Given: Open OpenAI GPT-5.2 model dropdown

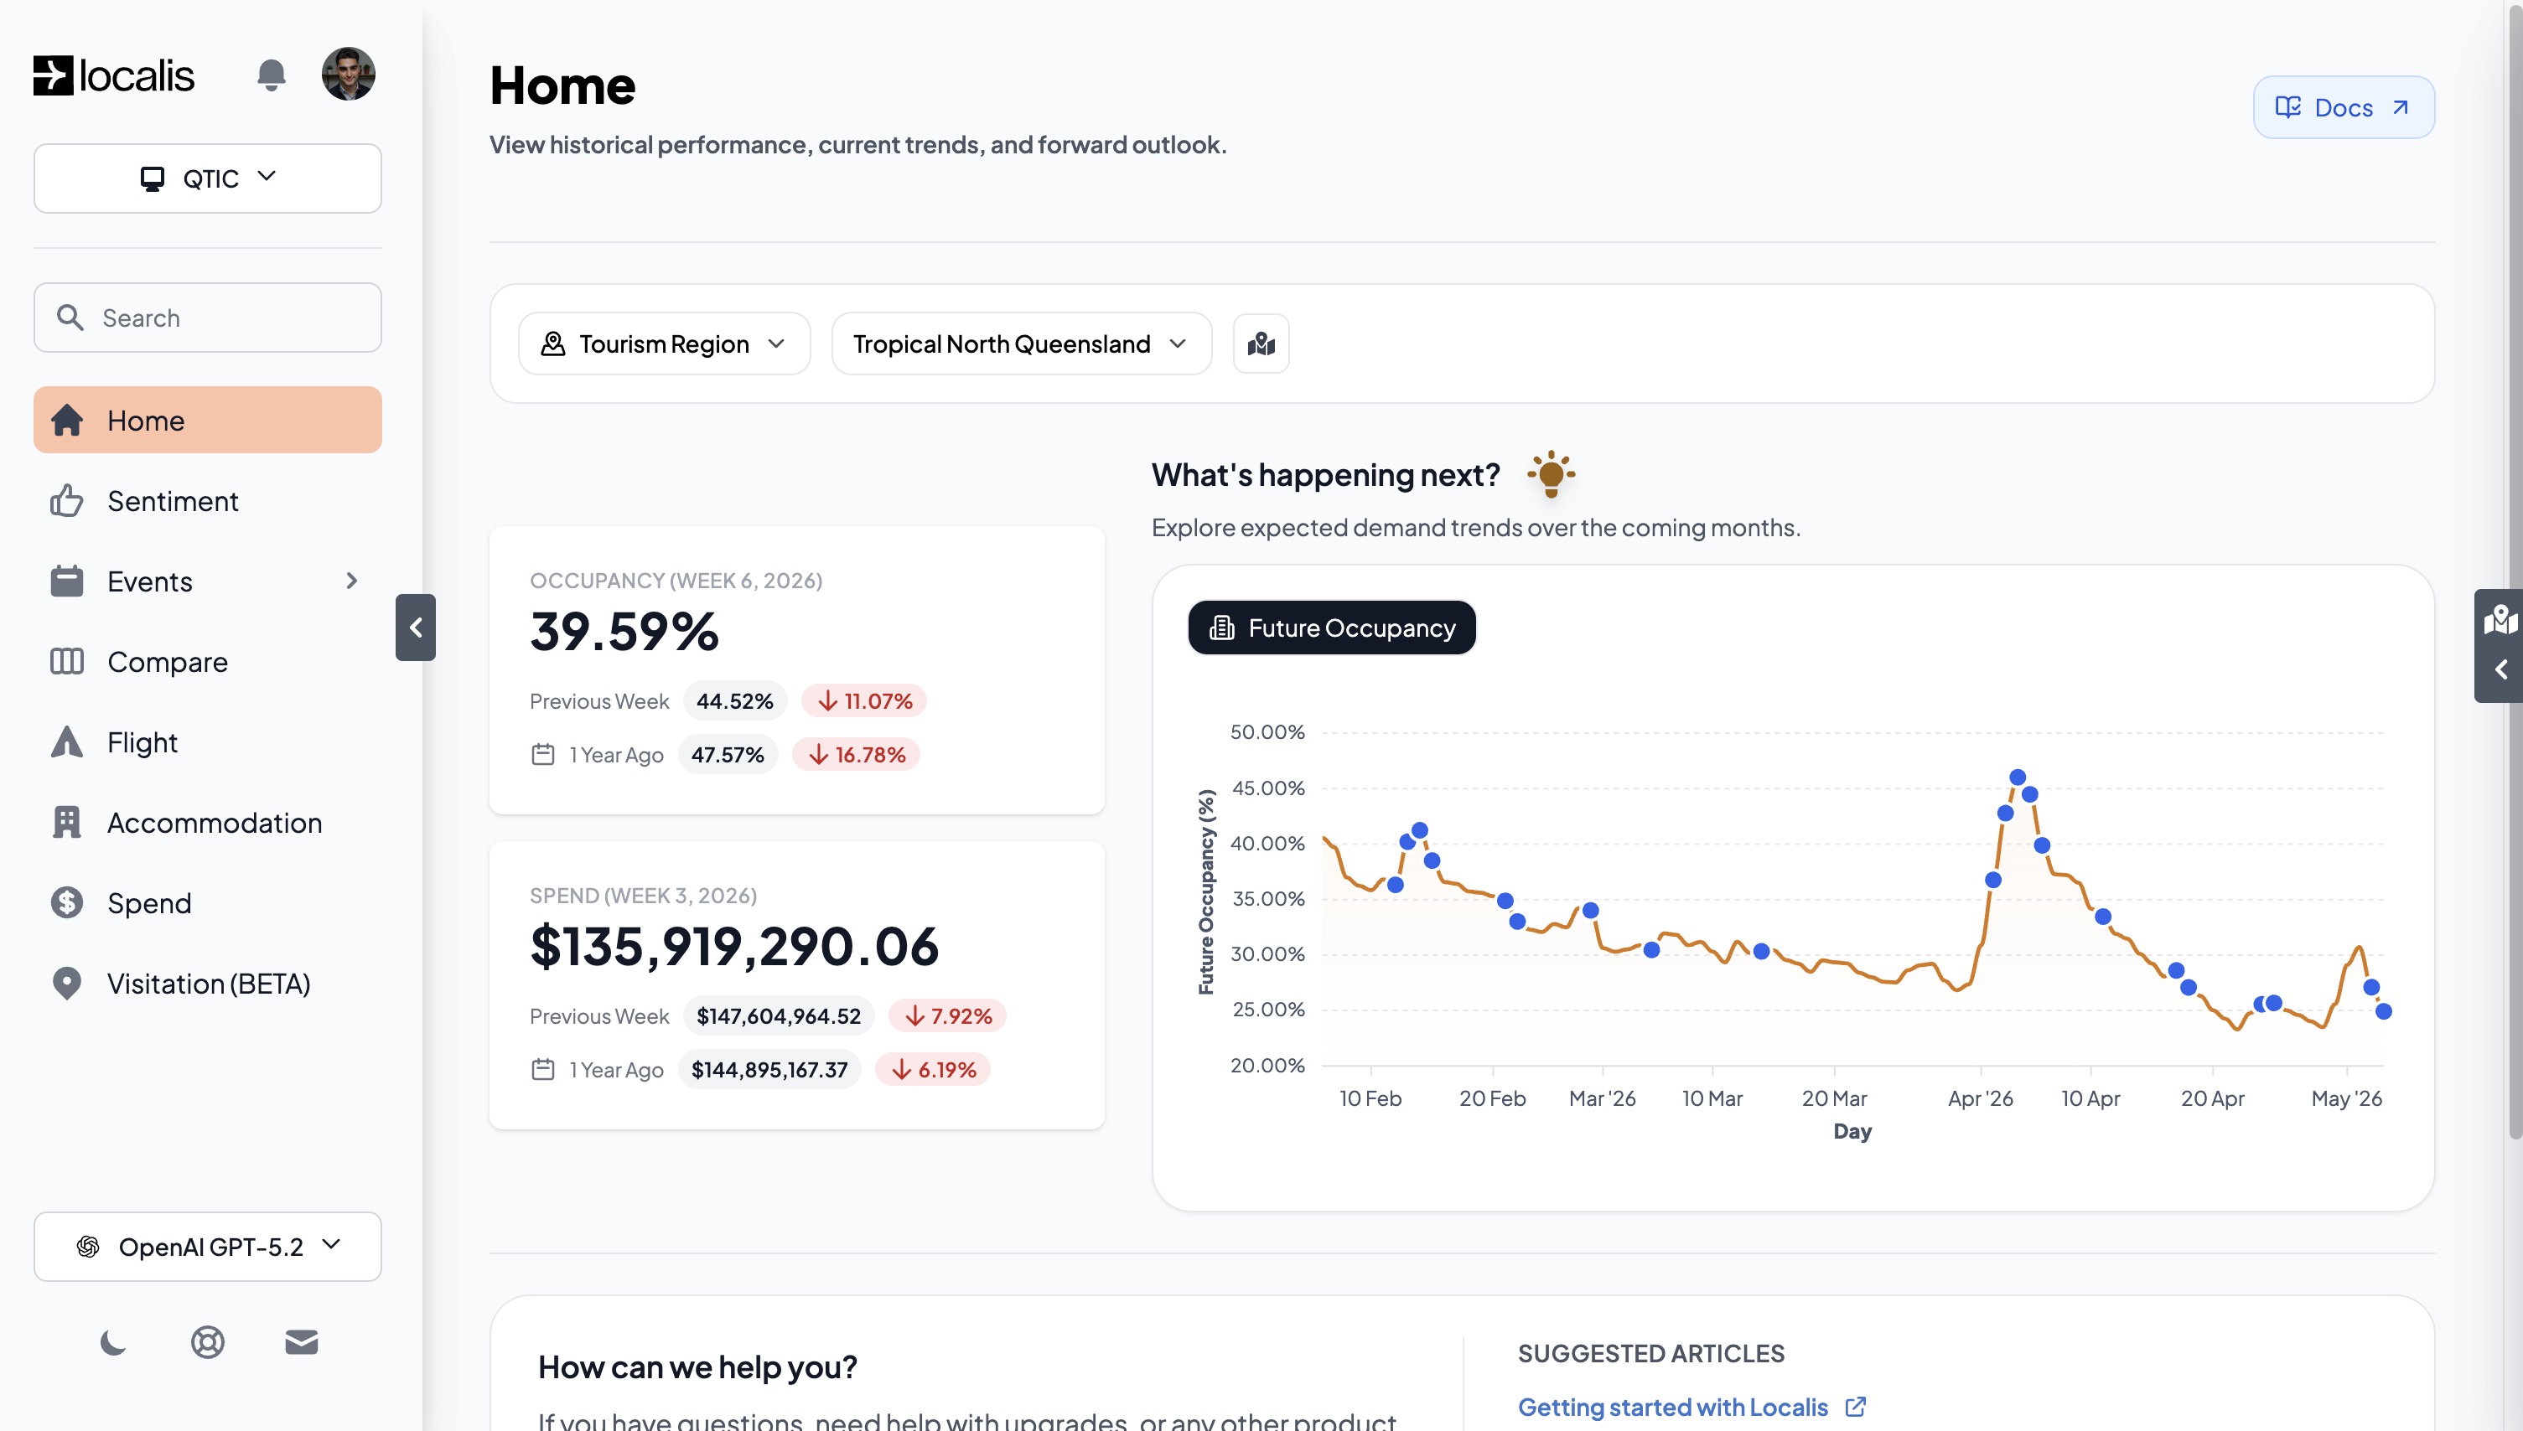Looking at the screenshot, I should [208, 1246].
